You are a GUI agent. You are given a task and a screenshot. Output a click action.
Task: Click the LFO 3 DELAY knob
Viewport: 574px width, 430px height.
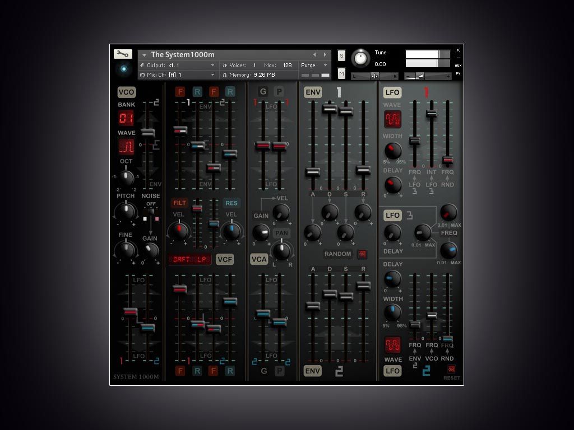[392, 232]
